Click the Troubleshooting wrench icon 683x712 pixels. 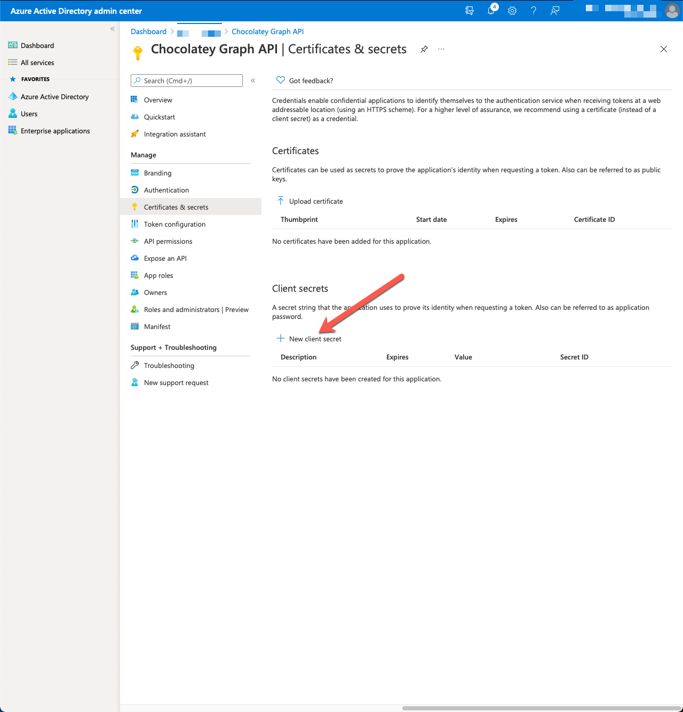[134, 365]
